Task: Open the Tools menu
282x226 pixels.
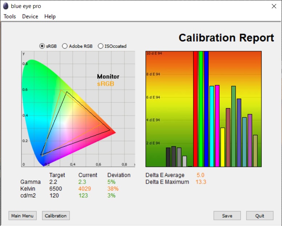Action: click(x=10, y=16)
